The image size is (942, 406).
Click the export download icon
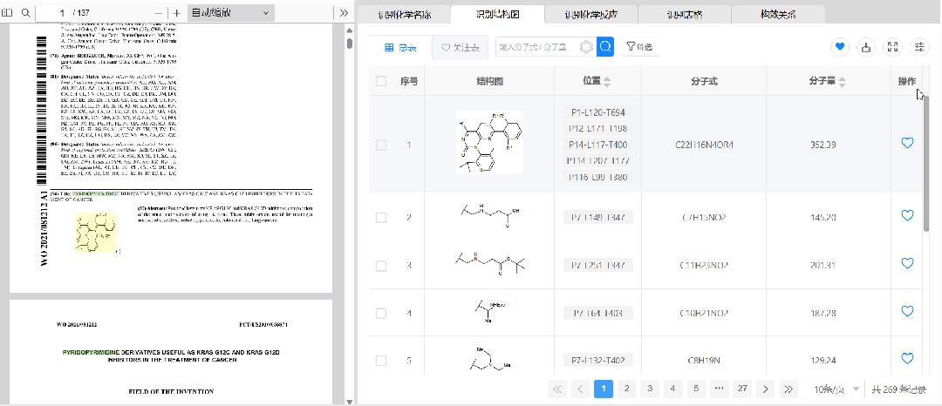(x=866, y=47)
